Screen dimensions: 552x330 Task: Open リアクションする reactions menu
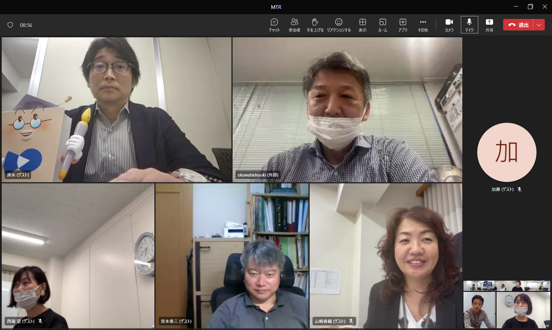click(339, 25)
